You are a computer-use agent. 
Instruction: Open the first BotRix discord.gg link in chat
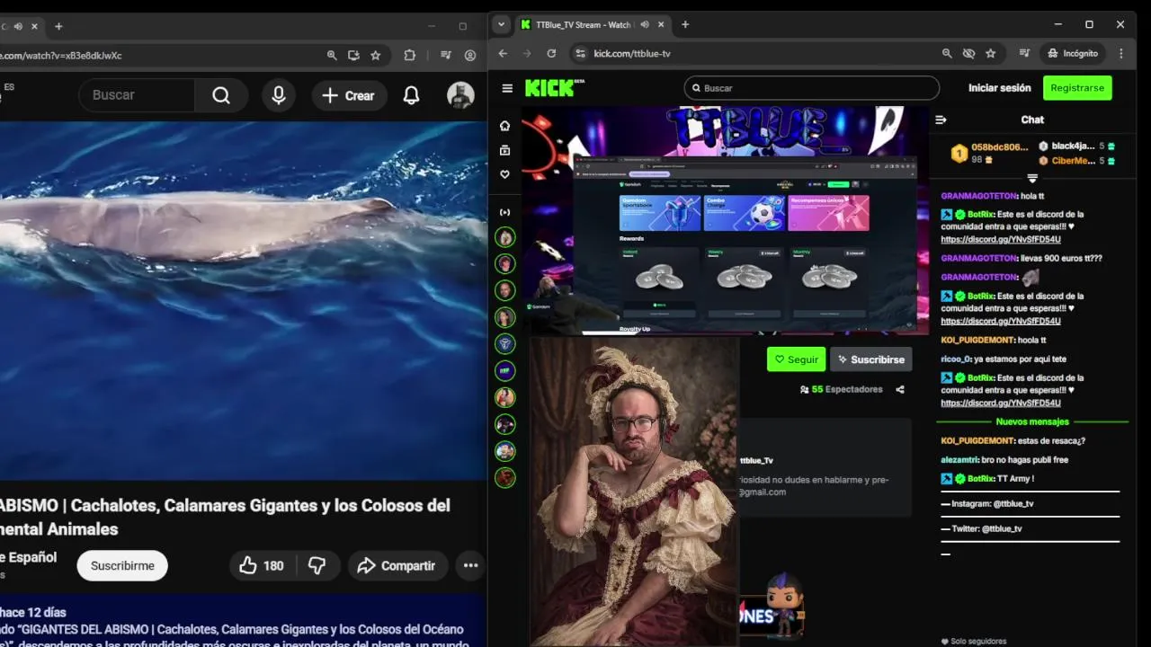click(x=1001, y=240)
